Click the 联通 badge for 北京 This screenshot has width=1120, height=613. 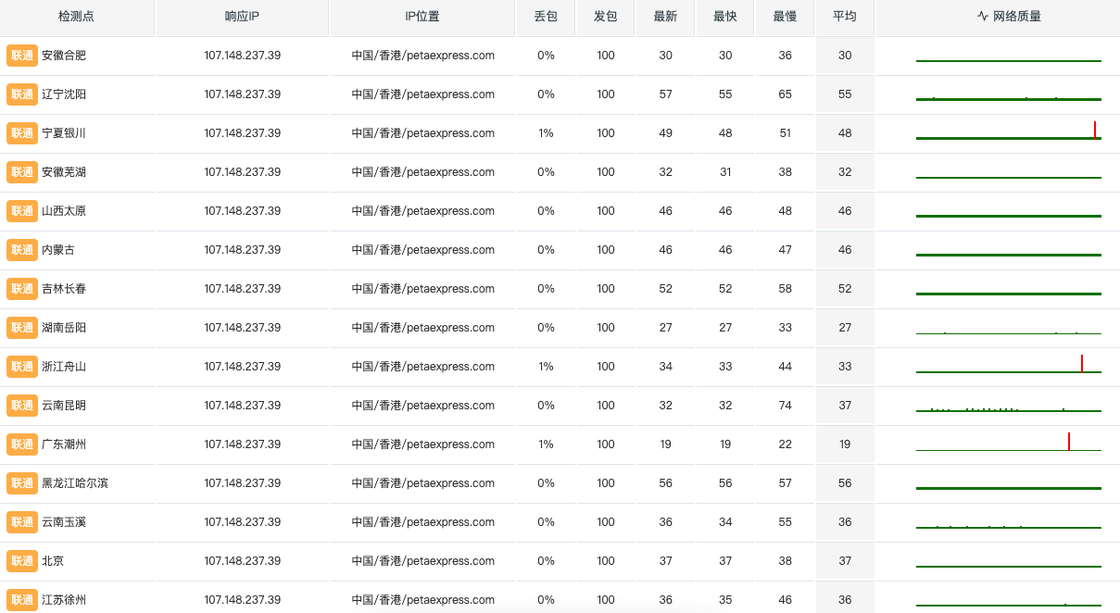point(22,561)
